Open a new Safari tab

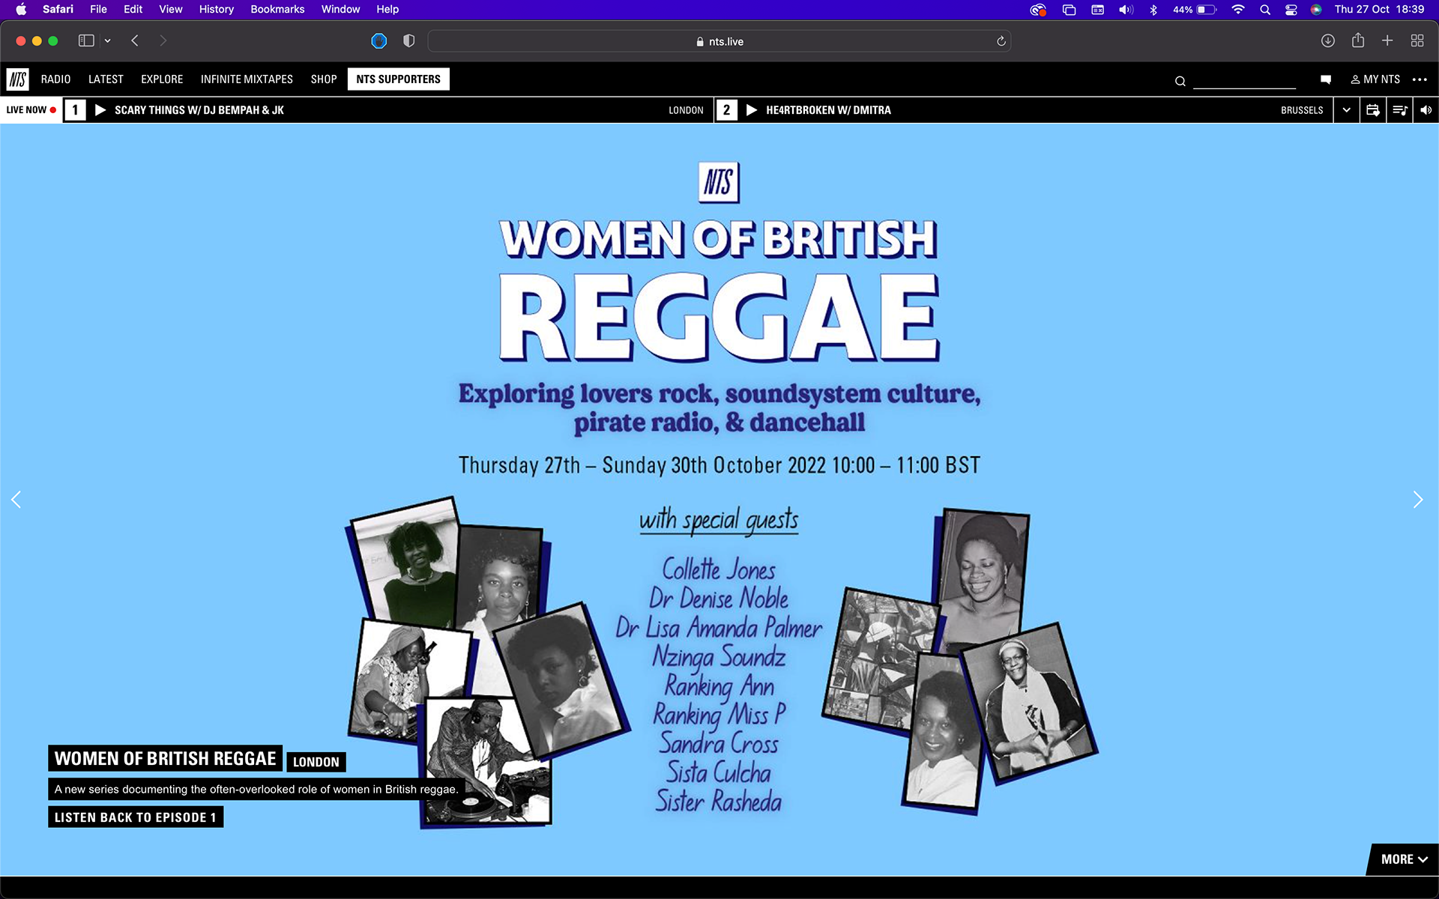point(1387,41)
